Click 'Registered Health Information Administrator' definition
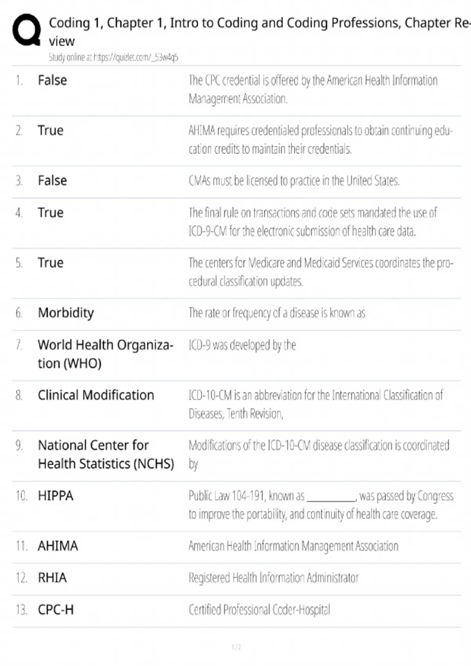471x668 pixels. 273,578
